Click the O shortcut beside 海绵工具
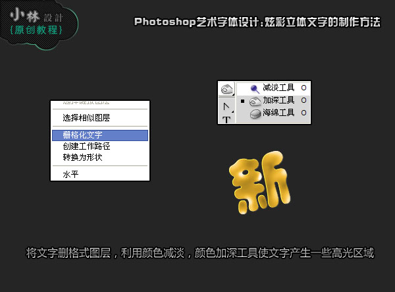The height and width of the screenshot is (292, 395). tap(303, 113)
